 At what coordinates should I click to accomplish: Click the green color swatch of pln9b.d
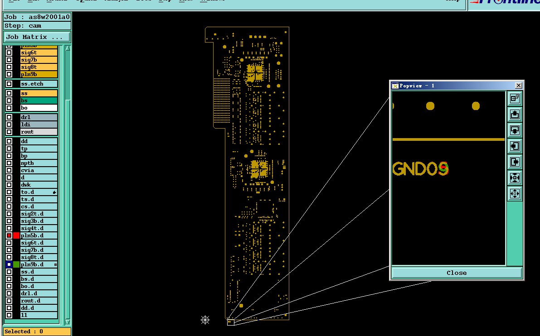16,264
